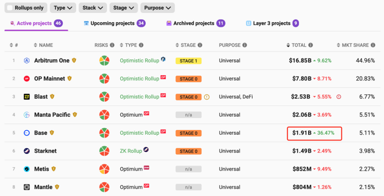This screenshot has height=196, width=384.
Task: Open the Starknet risk pie chart
Action: coord(104,151)
